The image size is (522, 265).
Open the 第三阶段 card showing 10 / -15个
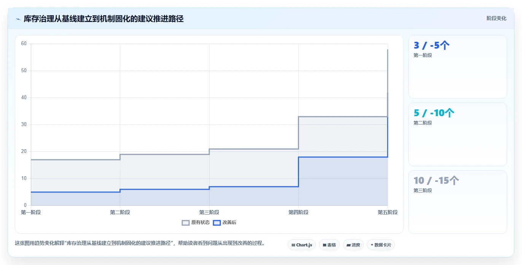(x=457, y=202)
